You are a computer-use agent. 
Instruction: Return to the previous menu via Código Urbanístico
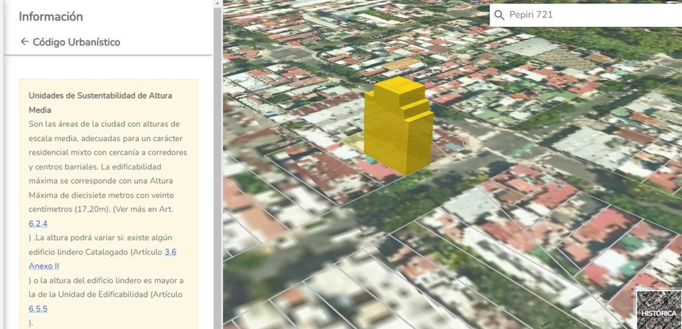[77, 42]
